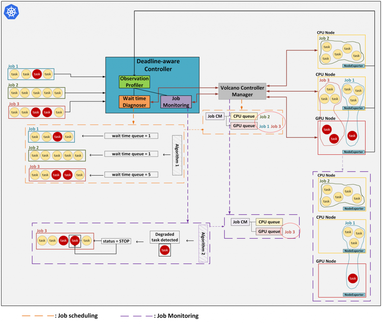Click the black-boxed red task in Job 3

[75, 241]
